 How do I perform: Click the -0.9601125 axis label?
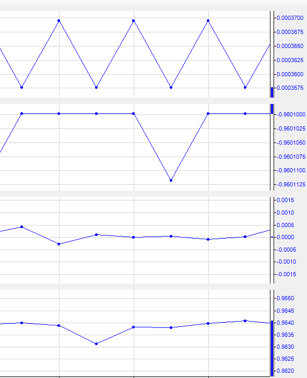coord(291,185)
